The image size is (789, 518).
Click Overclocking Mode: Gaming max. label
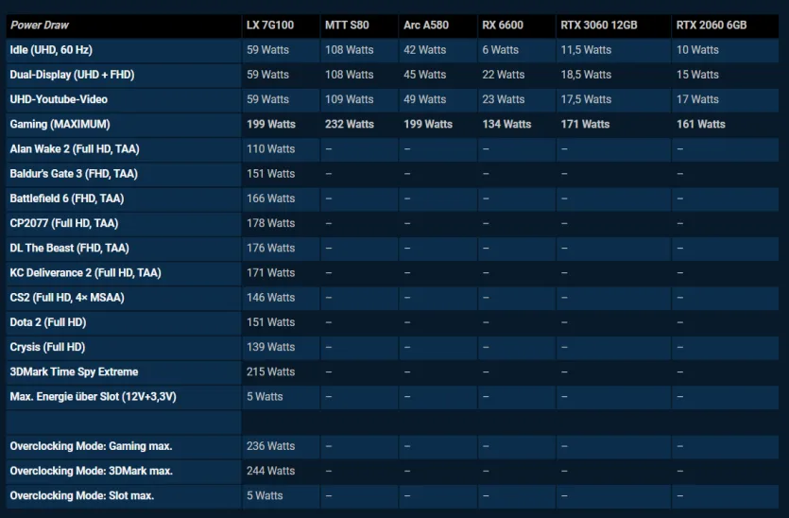91,446
